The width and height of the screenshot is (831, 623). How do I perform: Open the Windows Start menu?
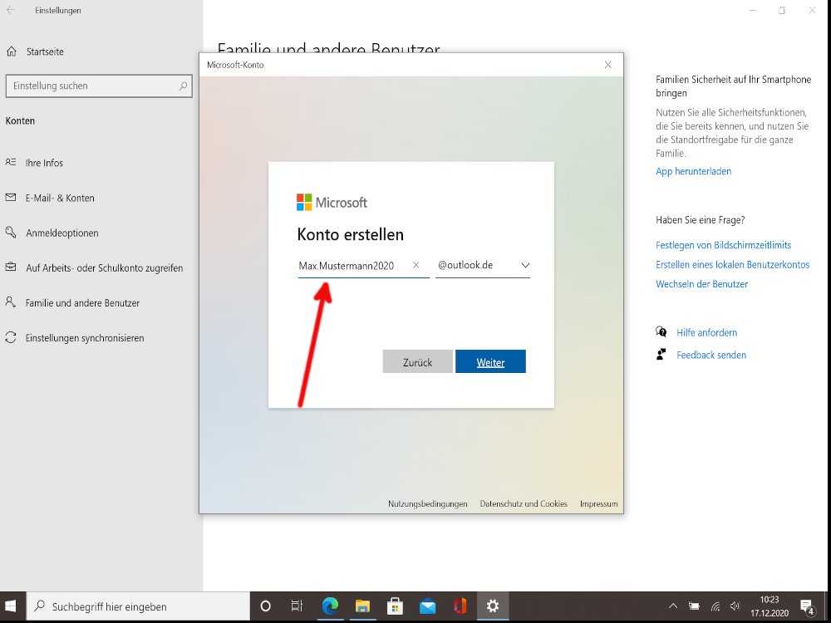(12, 606)
